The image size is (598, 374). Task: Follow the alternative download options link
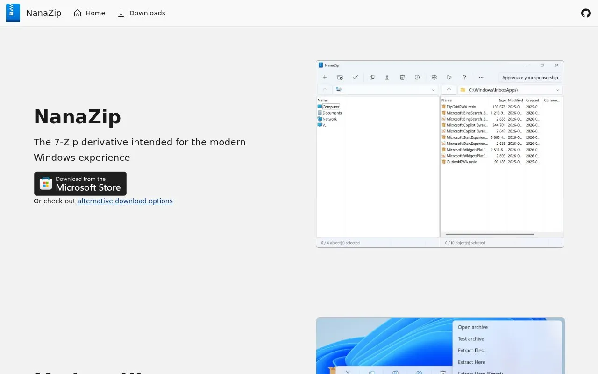point(125,201)
